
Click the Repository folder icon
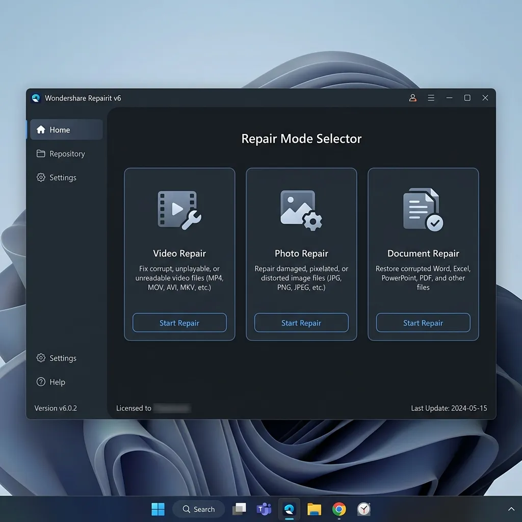point(41,153)
